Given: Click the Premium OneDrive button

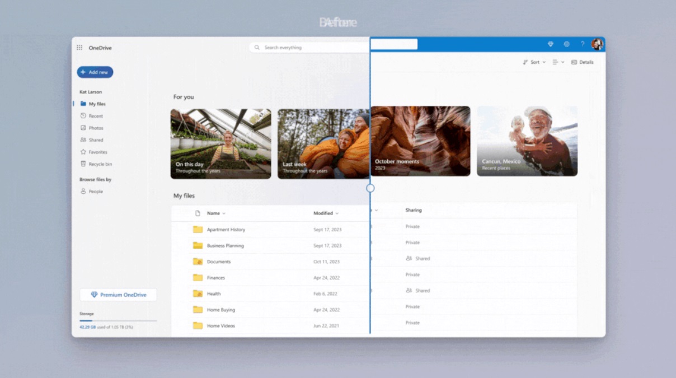Looking at the screenshot, I should (118, 295).
